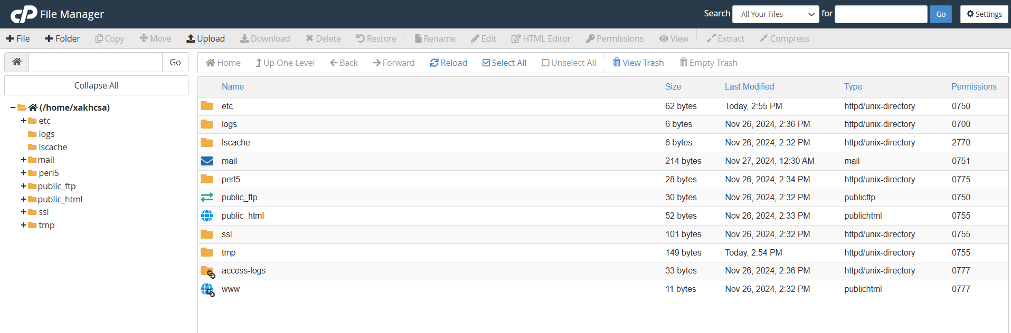
Task: Create a new Folder
Action: click(62, 38)
